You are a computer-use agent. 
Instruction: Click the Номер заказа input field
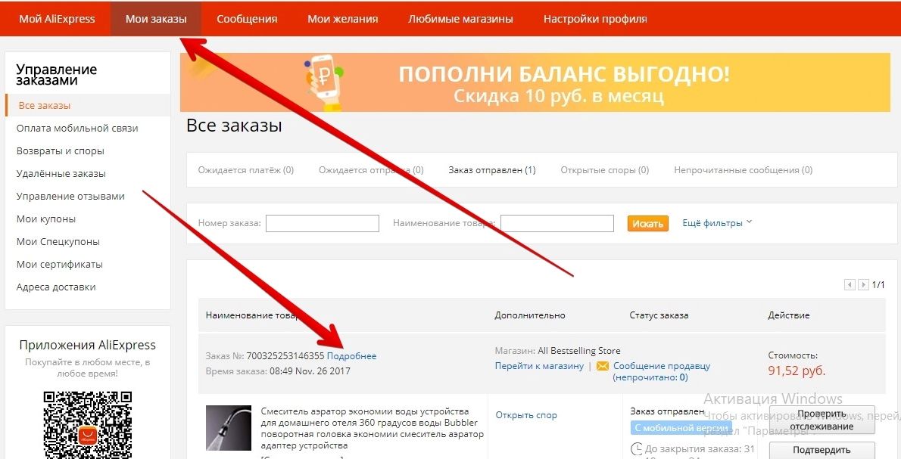point(323,223)
